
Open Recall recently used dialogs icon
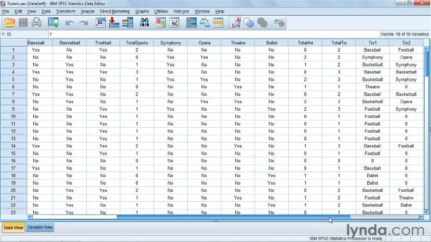(53, 22)
